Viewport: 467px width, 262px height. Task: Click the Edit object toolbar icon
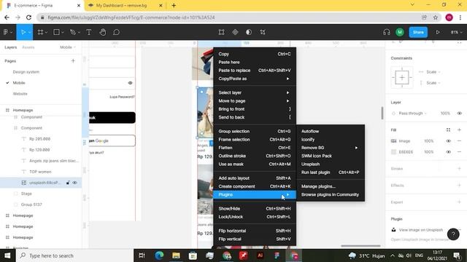(x=221, y=32)
